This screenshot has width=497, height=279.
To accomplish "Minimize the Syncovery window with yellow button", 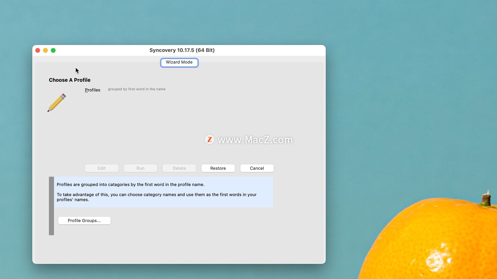I will tap(46, 50).
